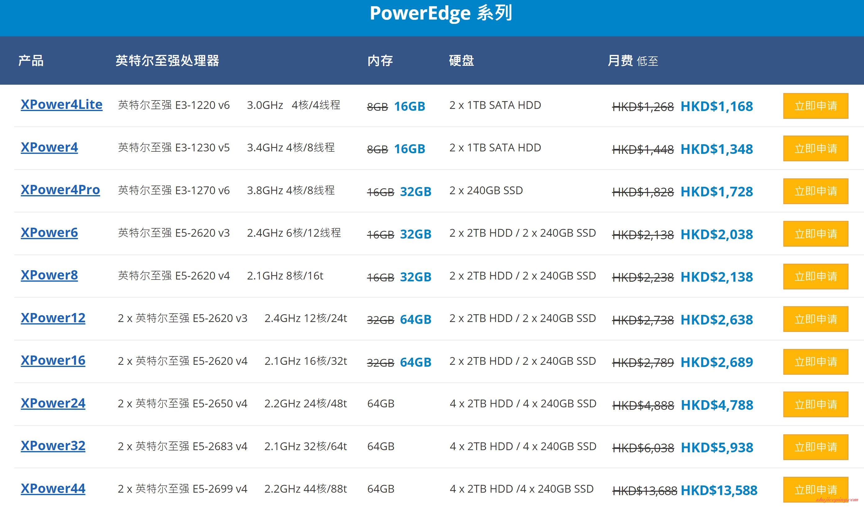
Task: Click 立即申请 for XPower44
Action: pos(816,490)
